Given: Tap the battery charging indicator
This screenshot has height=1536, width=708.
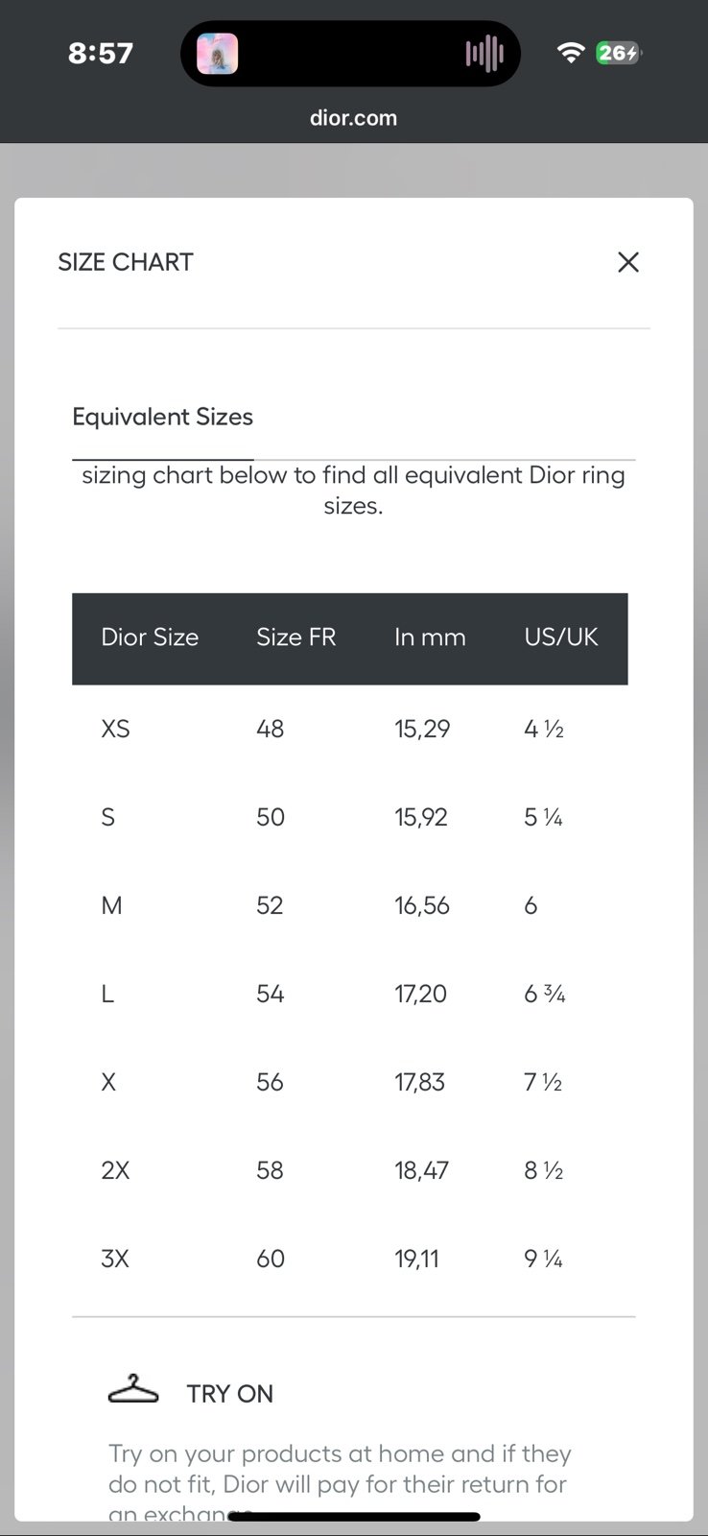Looking at the screenshot, I should coord(618,53).
